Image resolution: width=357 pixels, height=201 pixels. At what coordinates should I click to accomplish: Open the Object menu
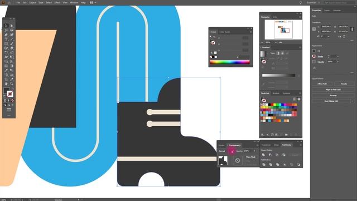pyautogui.click(x=32, y=2)
